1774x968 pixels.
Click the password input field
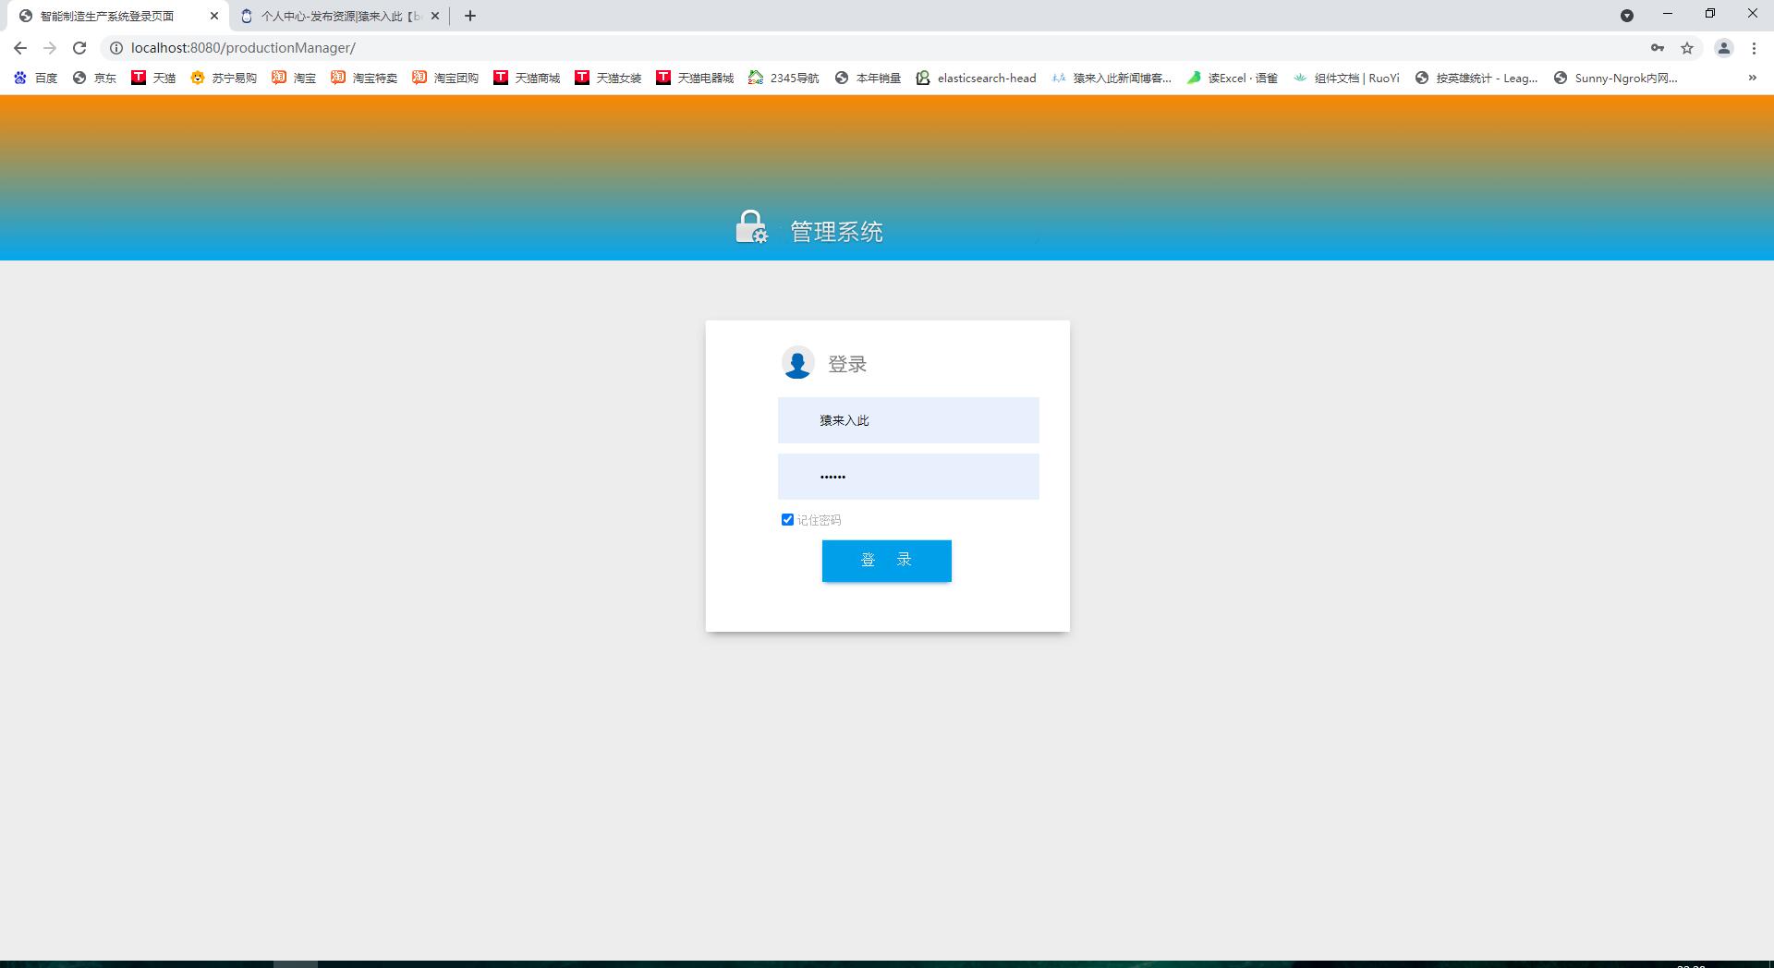tap(908, 477)
